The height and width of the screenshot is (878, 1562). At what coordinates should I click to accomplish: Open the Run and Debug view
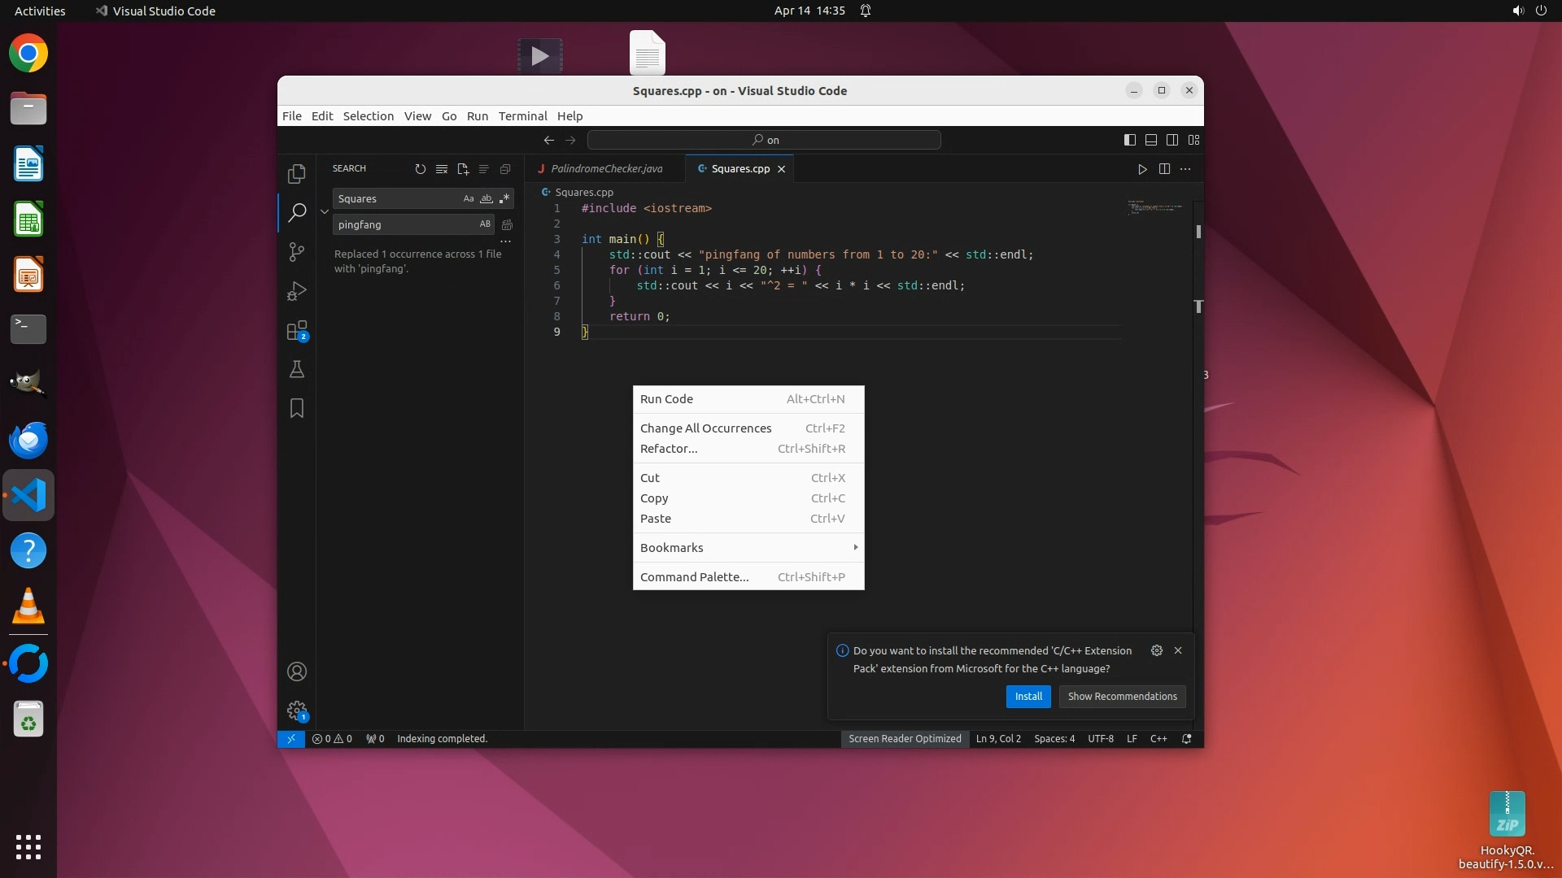(297, 291)
